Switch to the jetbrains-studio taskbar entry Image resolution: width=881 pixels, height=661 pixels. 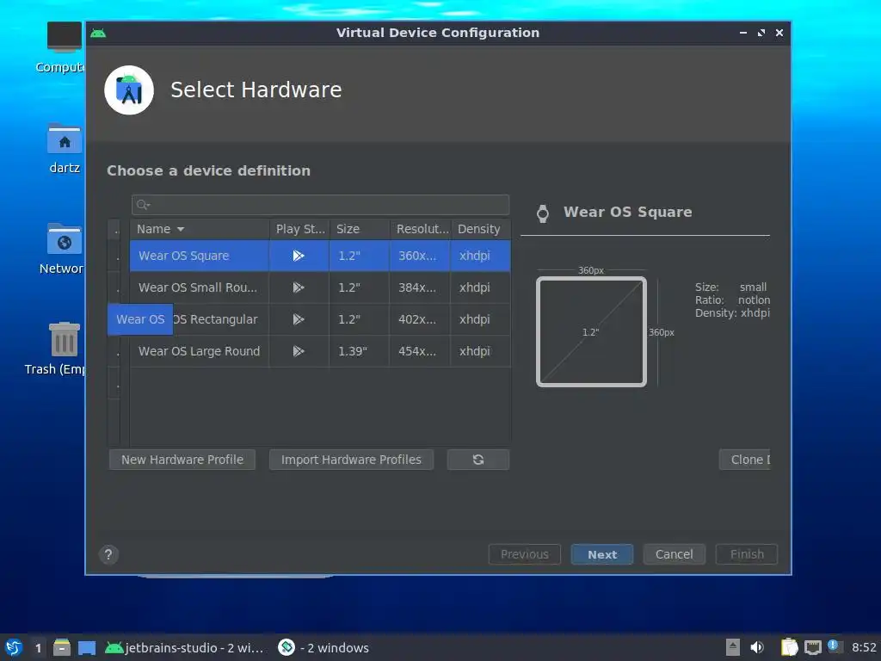[x=184, y=647]
